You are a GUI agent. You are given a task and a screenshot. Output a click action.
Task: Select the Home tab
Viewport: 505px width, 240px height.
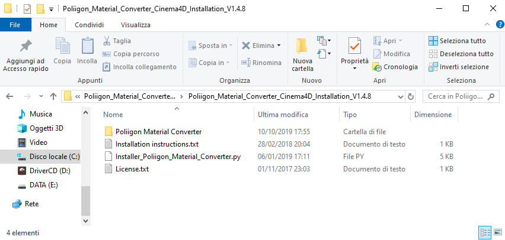[x=49, y=25]
